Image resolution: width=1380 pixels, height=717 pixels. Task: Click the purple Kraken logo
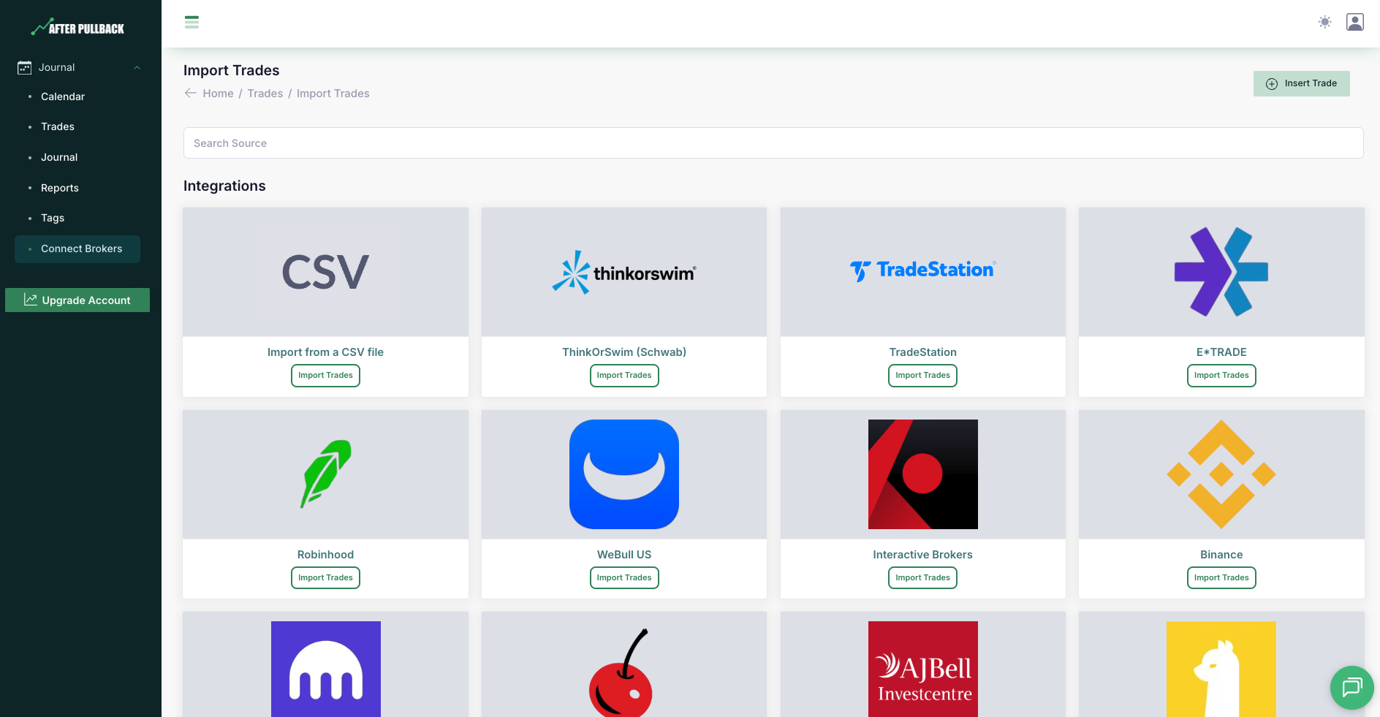tap(326, 669)
